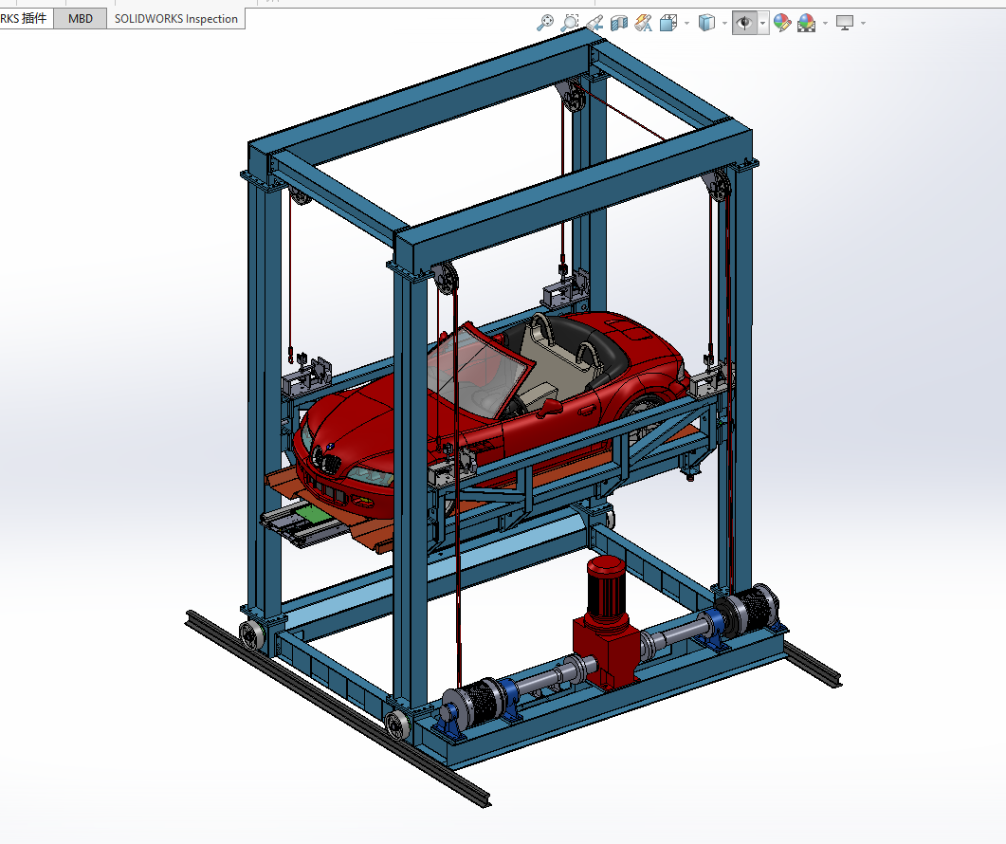Click the View Settings monitor icon

(x=845, y=23)
